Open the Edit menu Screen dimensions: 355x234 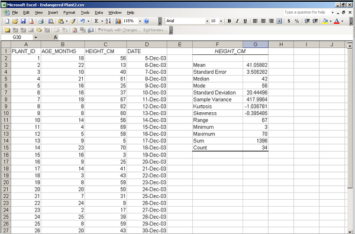(26, 12)
